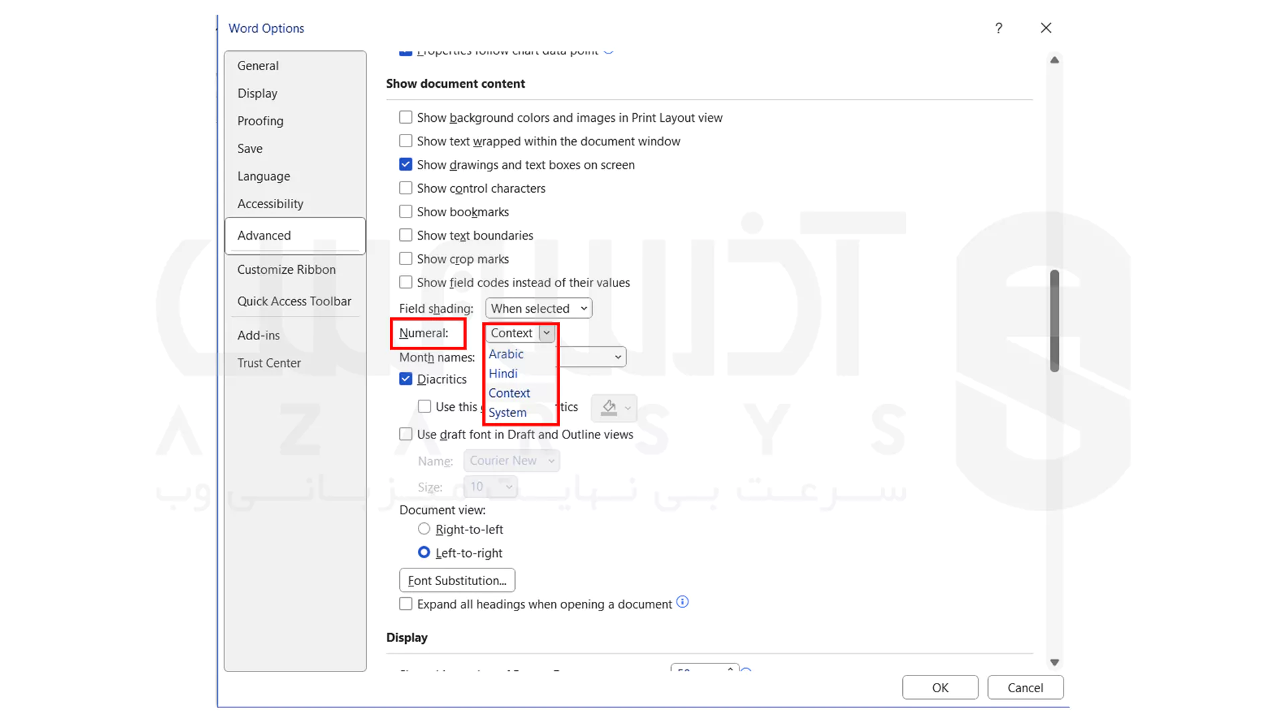
Task: Go to the Add-ins category
Action: point(295,335)
